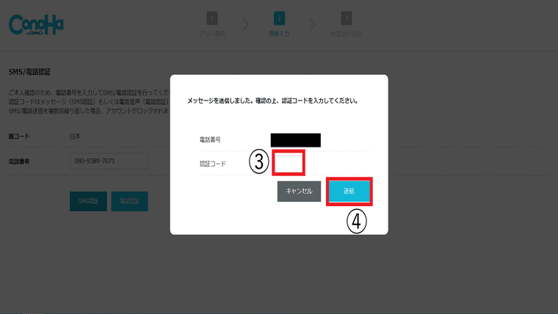Click the 電話番号 label in the dialog

click(x=210, y=139)
